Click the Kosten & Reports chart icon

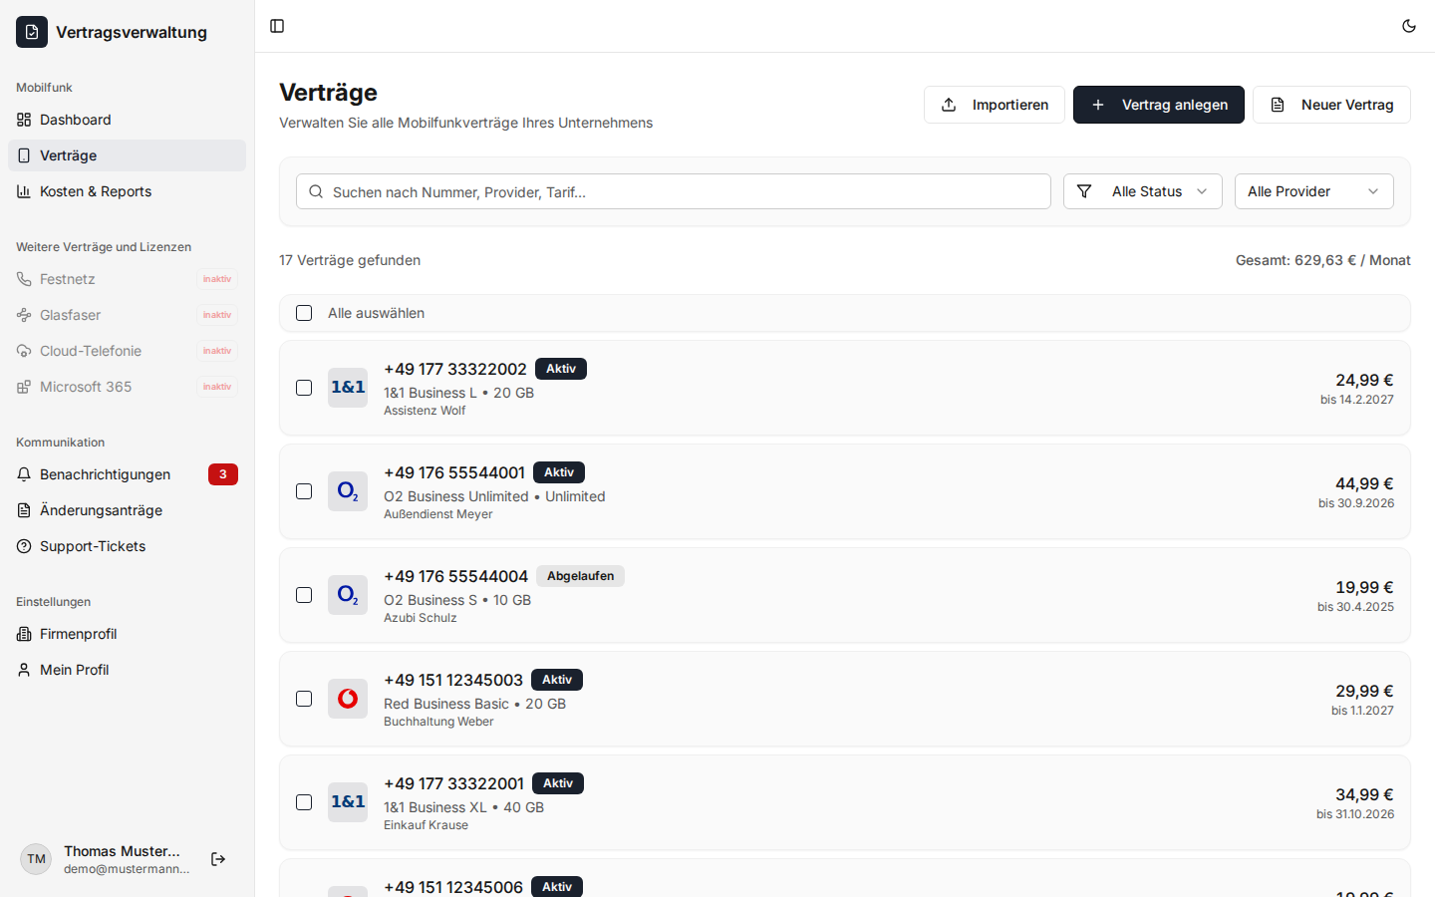click(24, 191)
